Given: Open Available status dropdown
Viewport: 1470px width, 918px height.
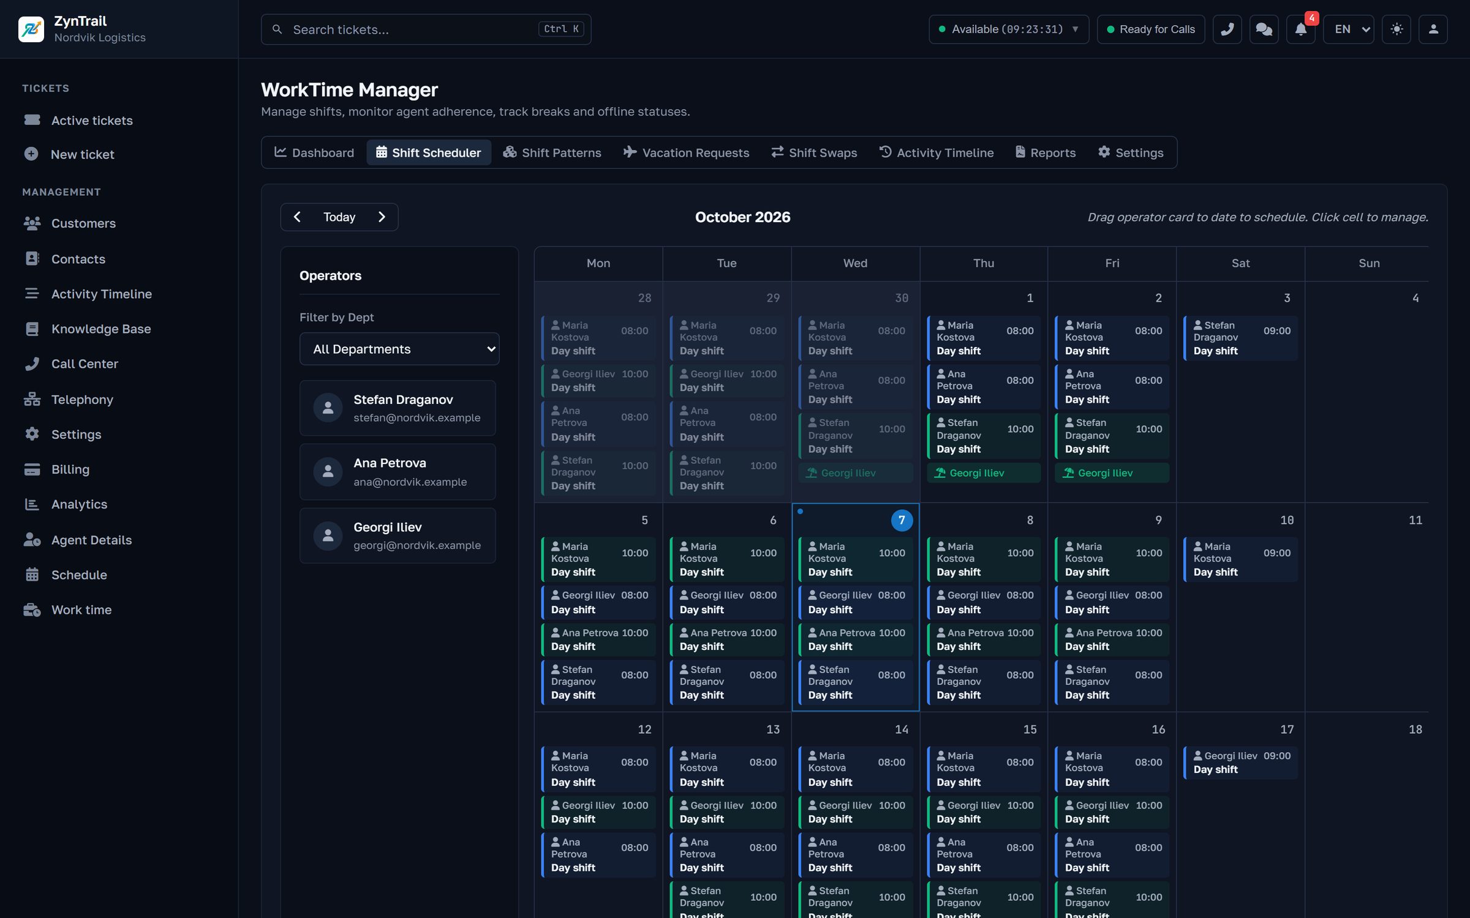Looking at the screenshot, I should pos(1008,29).
